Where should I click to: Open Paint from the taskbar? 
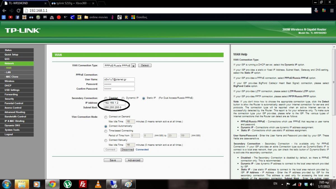tap(129, 184)
